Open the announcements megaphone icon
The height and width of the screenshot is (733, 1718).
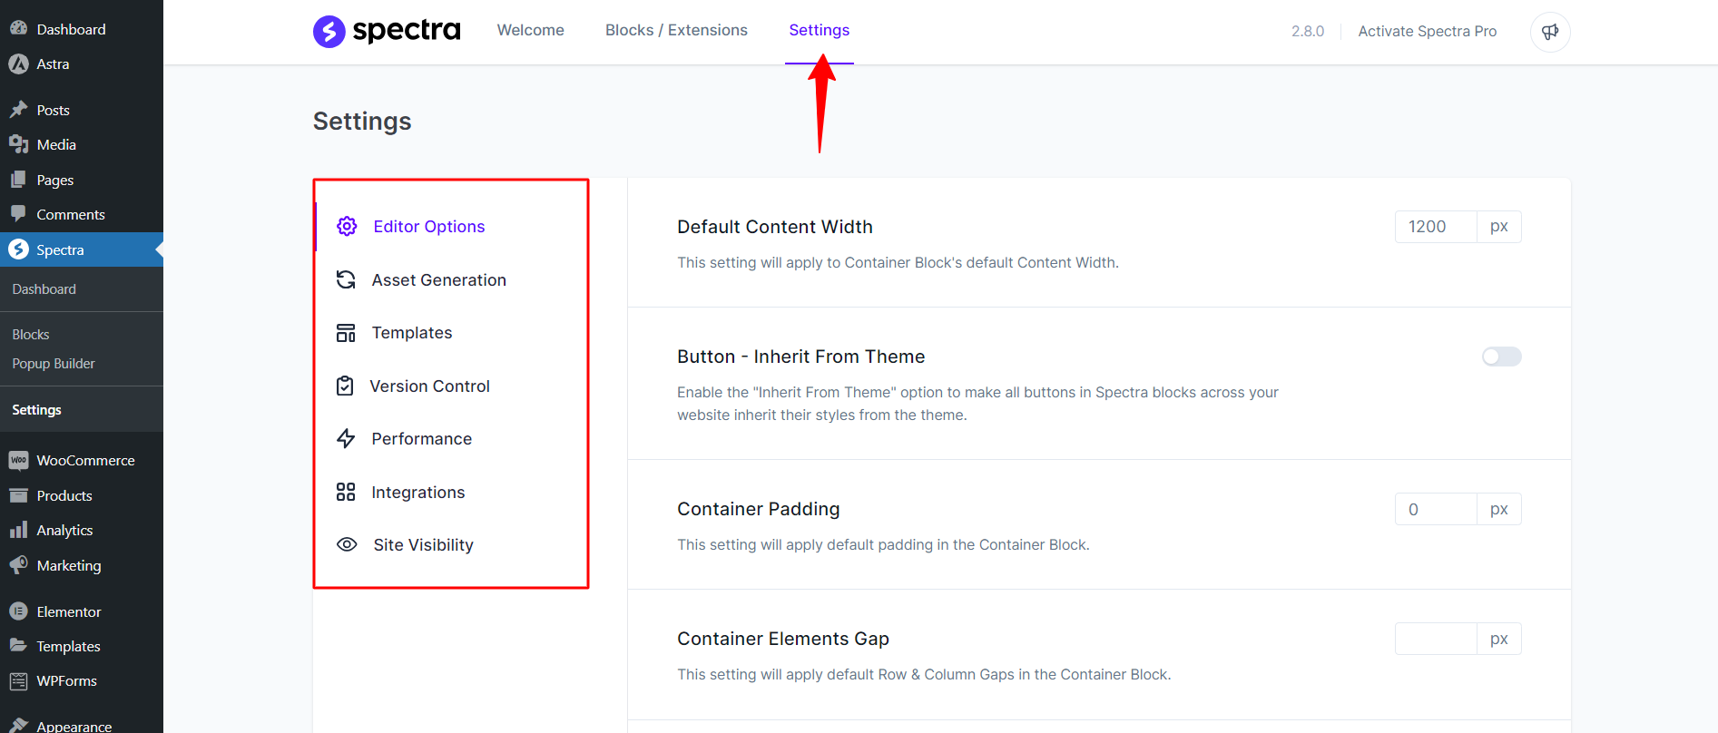tap(1550, 32)
